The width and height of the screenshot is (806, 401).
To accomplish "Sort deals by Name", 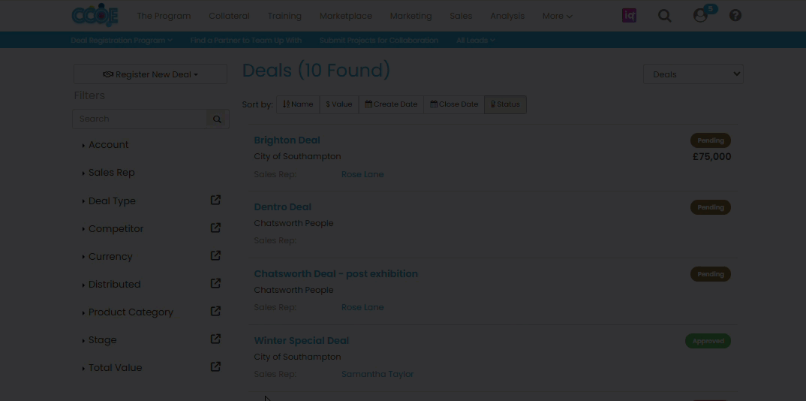I will pos(298,104).
